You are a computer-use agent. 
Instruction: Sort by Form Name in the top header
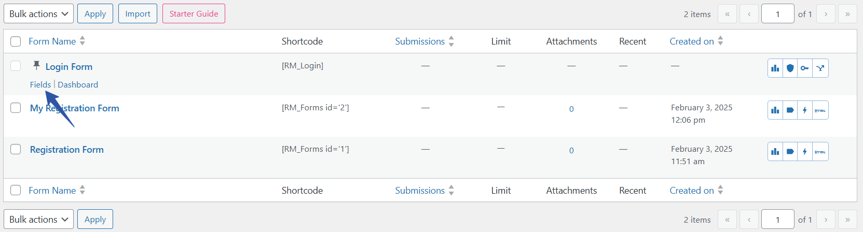tap(52, 41)
